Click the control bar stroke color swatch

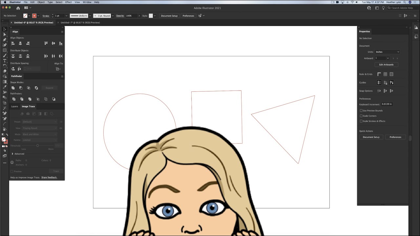pyautogui.click(x=34, y=16)
